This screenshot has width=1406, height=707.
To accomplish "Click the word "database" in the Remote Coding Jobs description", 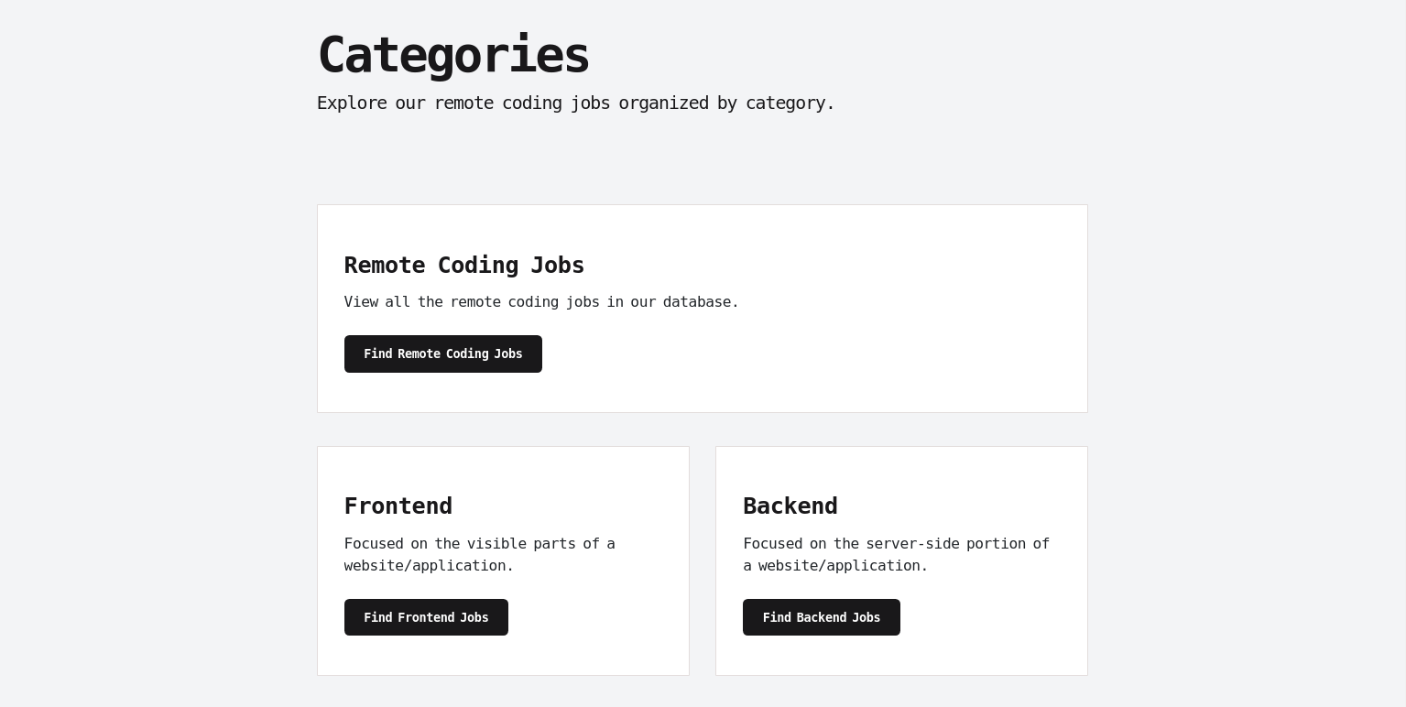I will pyautogui.click(x=700, y=301).
